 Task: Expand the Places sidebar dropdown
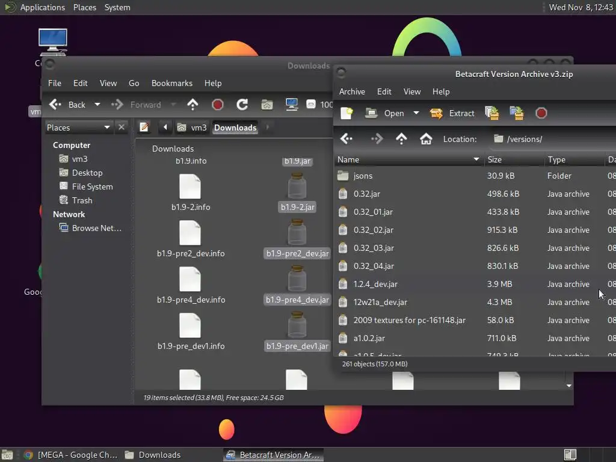(x=78, y=128)
